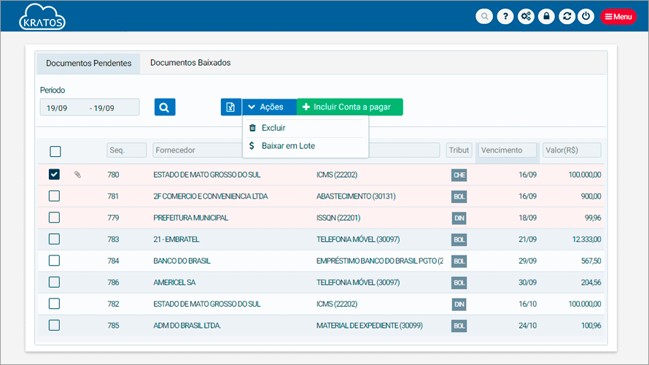Select PREFEITURA MUNICIPAL supplier
649x365 pixels.
(x=191, y=218)
